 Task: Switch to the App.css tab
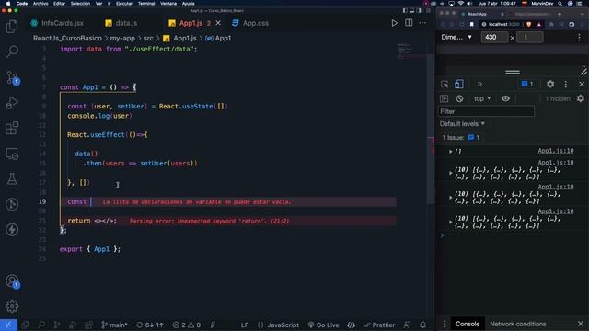click(x=250, y=23)
